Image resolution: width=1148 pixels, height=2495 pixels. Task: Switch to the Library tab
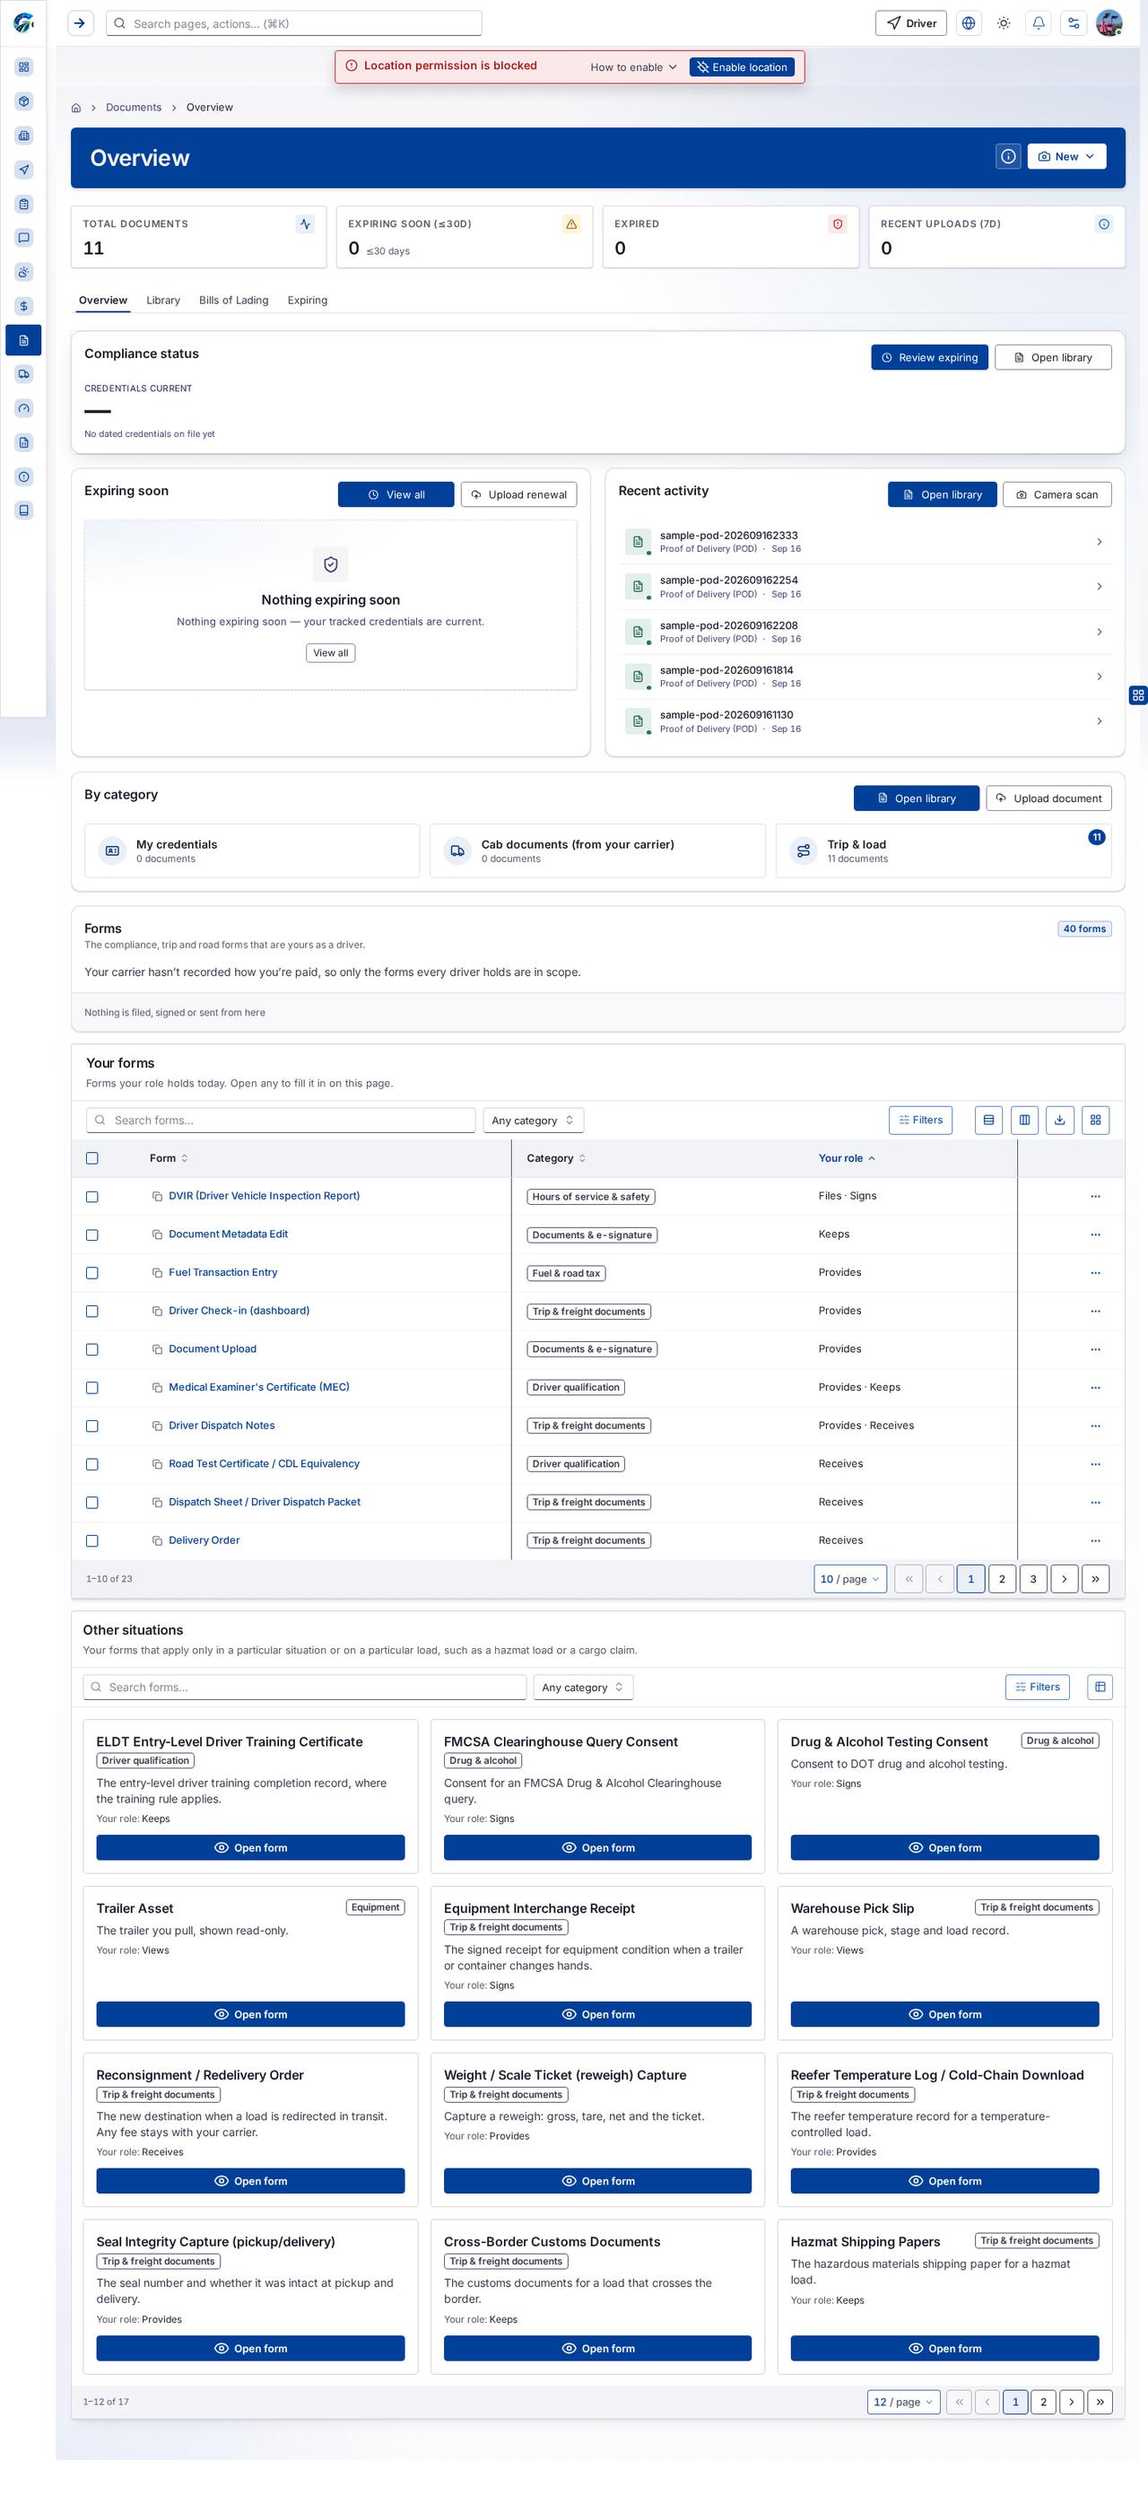click(163, 301)
